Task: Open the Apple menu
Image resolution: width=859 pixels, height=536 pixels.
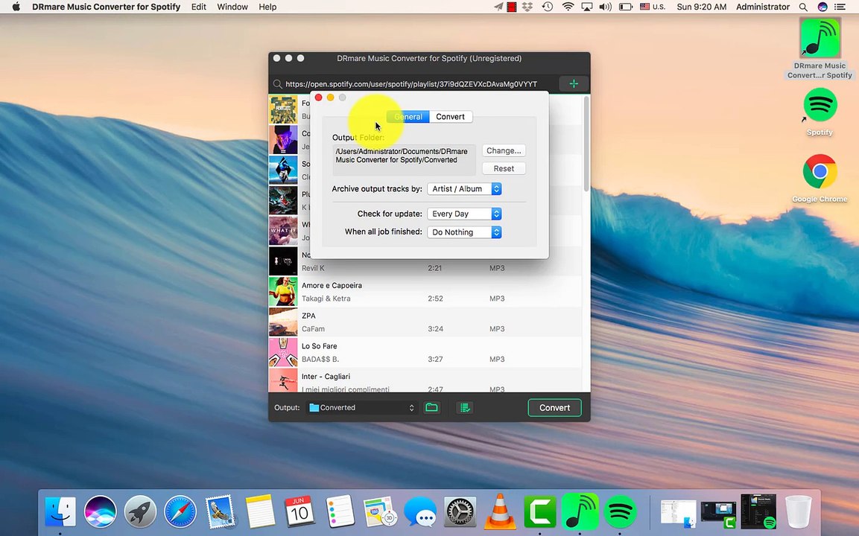Action: click(x=16, y=7)
